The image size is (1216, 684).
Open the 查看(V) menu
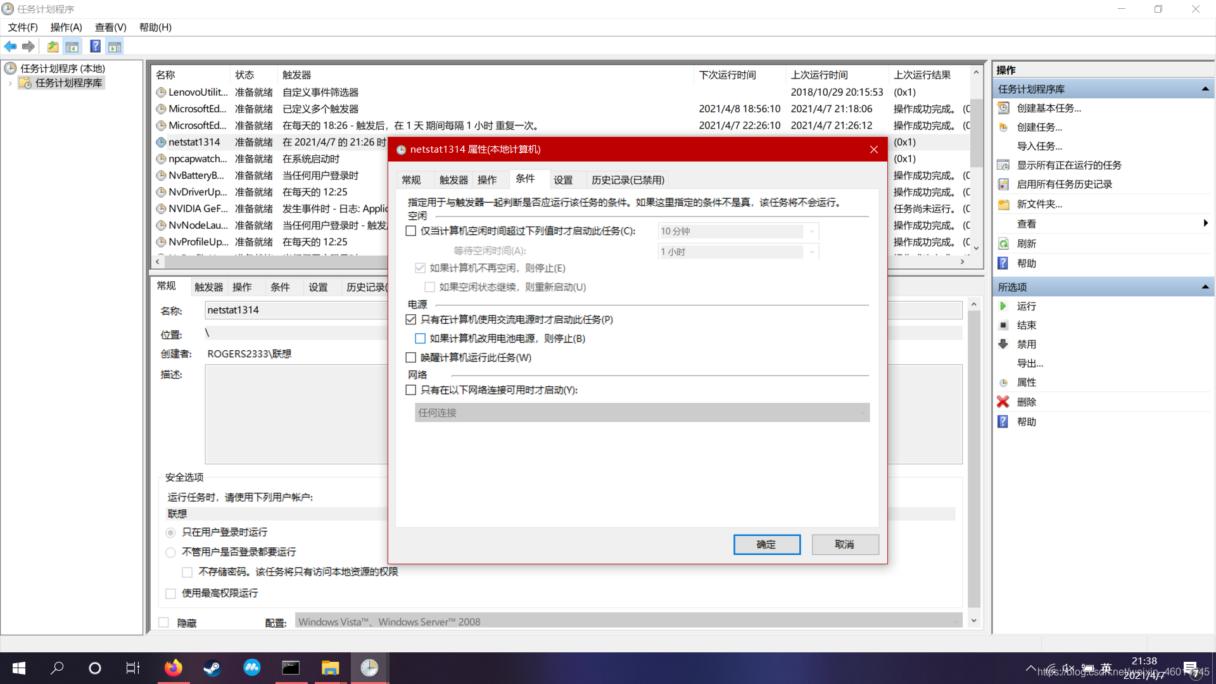point(110,27)
